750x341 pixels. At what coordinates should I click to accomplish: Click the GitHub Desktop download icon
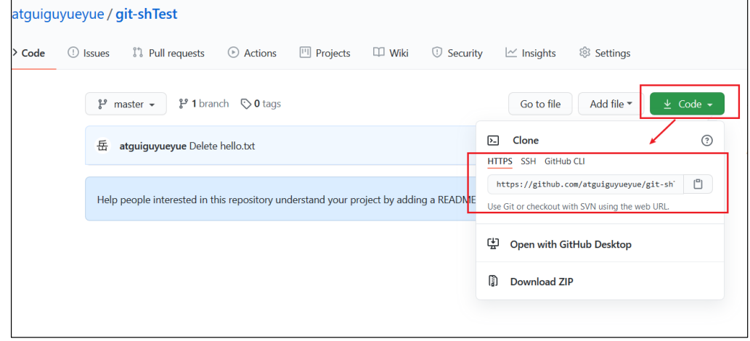[493, 245]
